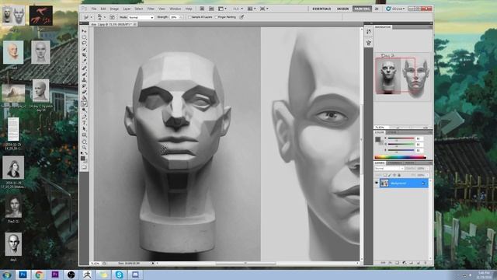Screen dimensions: 497x280
Task: Select the highlighted Smudge tool in toolbox
Action: [84, 104]
